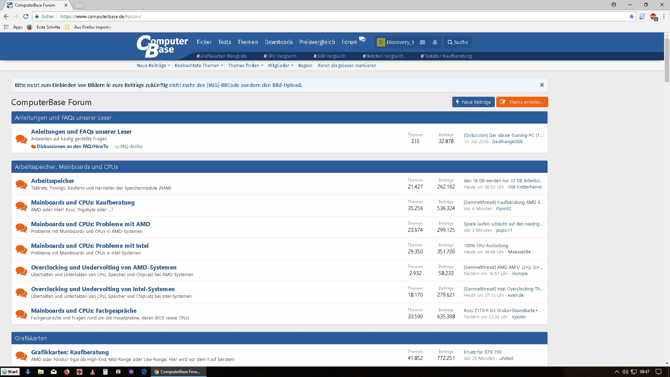Dismiss the Bild-Upload notice banner
Viewport: 670px width, 377px height.
coord(542,85)
